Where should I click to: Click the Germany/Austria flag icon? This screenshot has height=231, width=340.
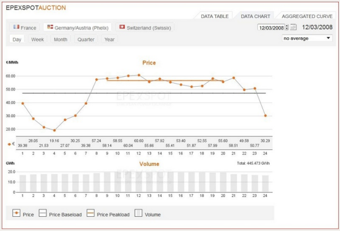coord(50,27)
